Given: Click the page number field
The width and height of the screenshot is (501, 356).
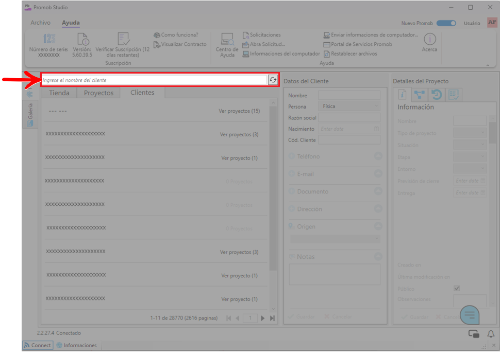Looking at the screenshot, I should pyautogui.click(x=250, y=318).
